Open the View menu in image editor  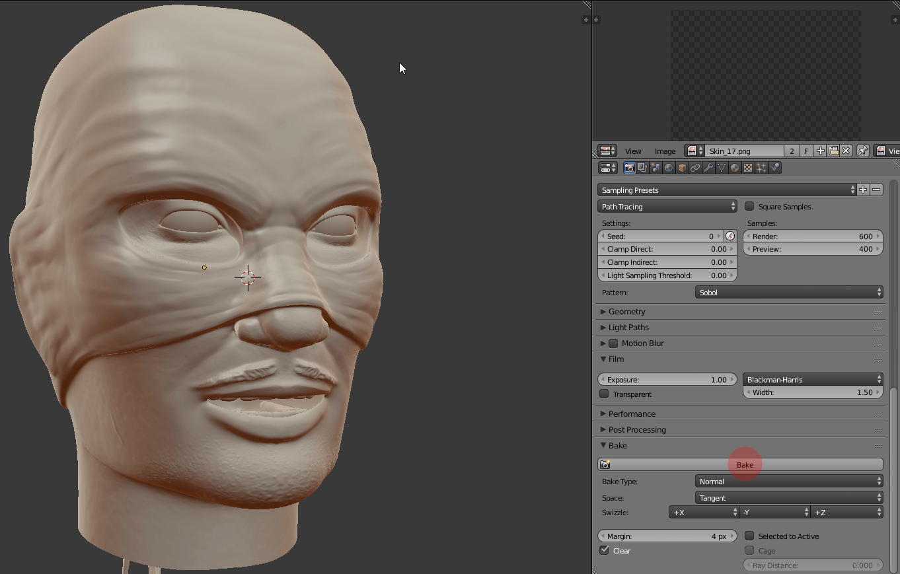coord(633,151)
